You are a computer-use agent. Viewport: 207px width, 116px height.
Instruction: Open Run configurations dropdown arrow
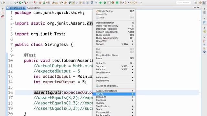[x=22, y=3]
